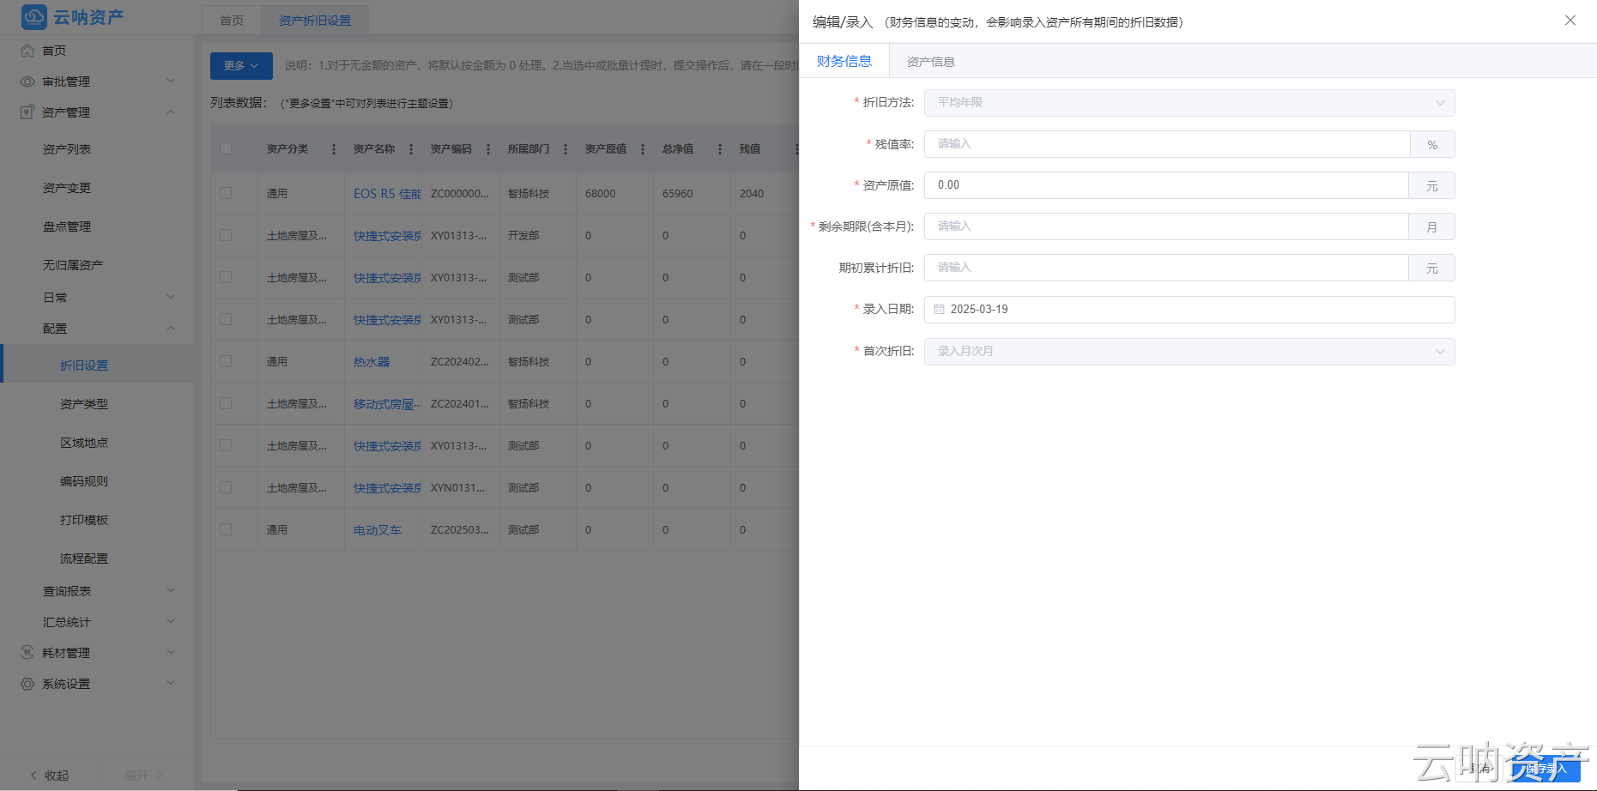Click the 耗材管理 icon in sidebar

25,652
